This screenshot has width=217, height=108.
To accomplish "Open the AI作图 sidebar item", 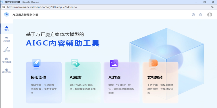I will click(x=7, y=50).
